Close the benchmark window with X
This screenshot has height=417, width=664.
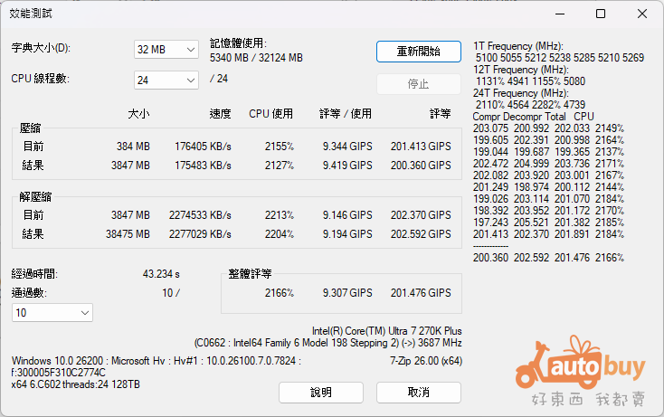tap(641, 14)
